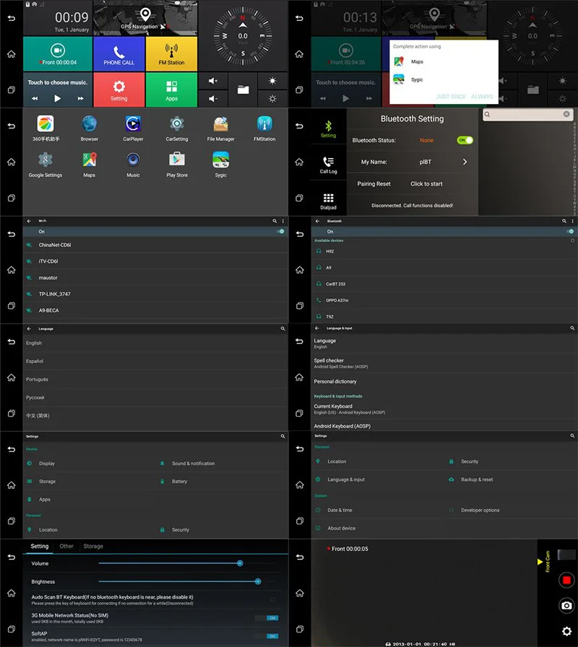Choose Sygic in Complete action using dialog

click(x=444, y=79)
